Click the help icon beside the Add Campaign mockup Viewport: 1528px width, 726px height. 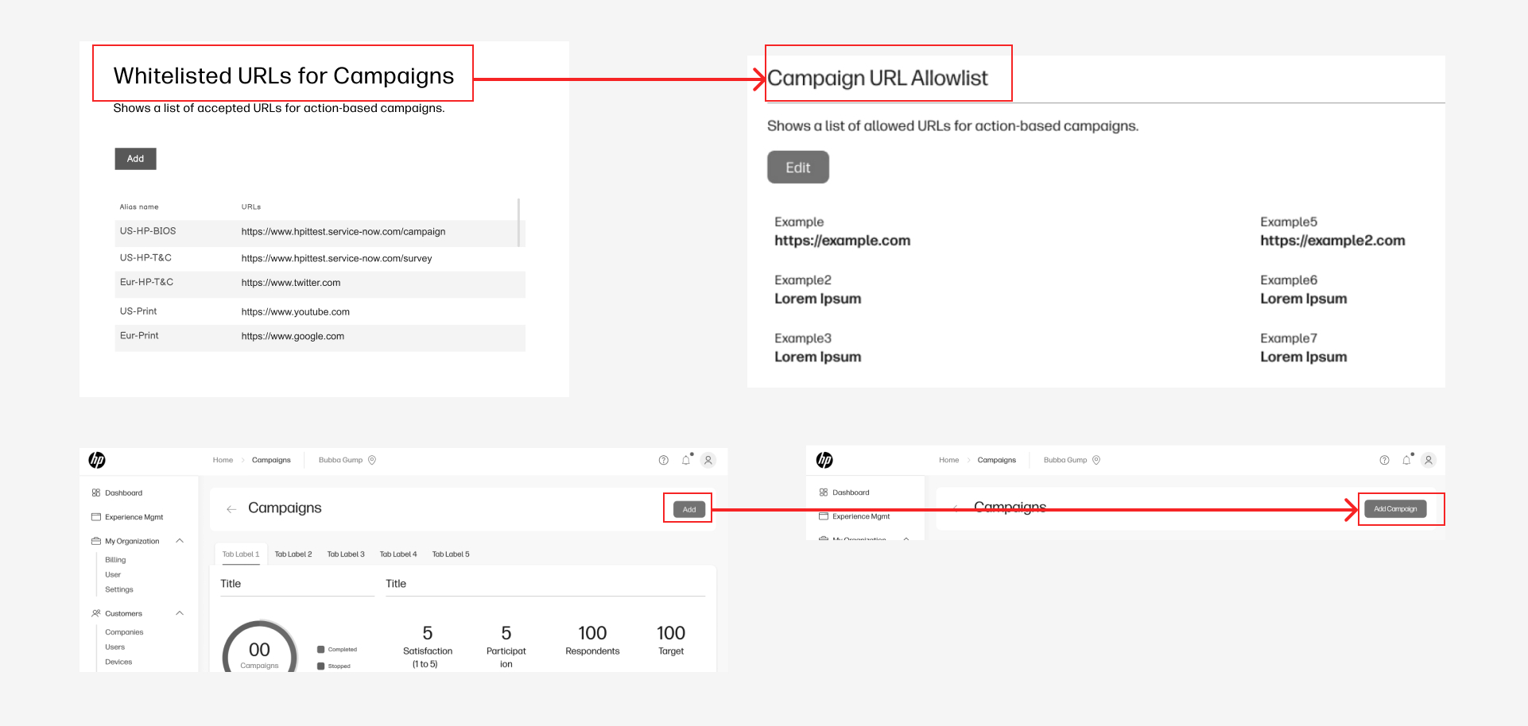point(1384,460)
